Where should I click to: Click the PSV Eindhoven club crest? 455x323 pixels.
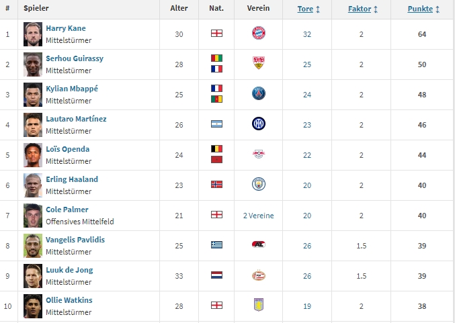pyautogui.click(x=259, y=275)
